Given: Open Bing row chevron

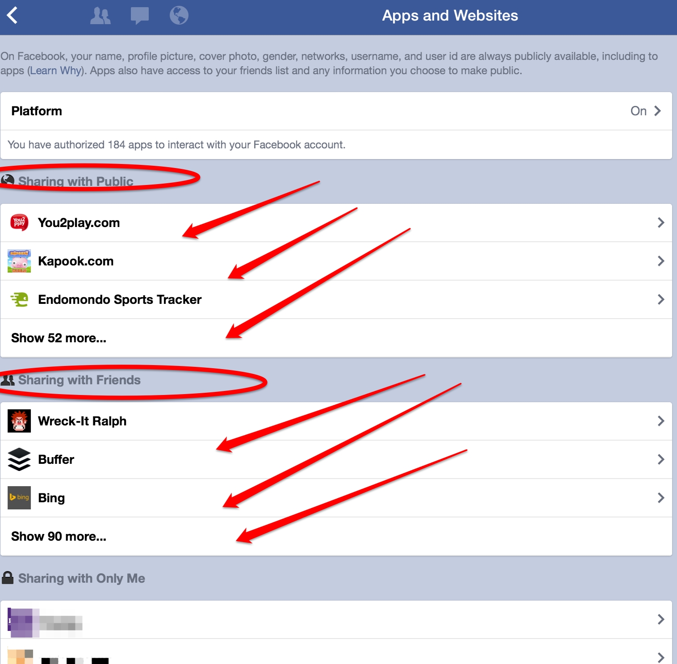Looking at the screenshot, I should coord(661,498).
